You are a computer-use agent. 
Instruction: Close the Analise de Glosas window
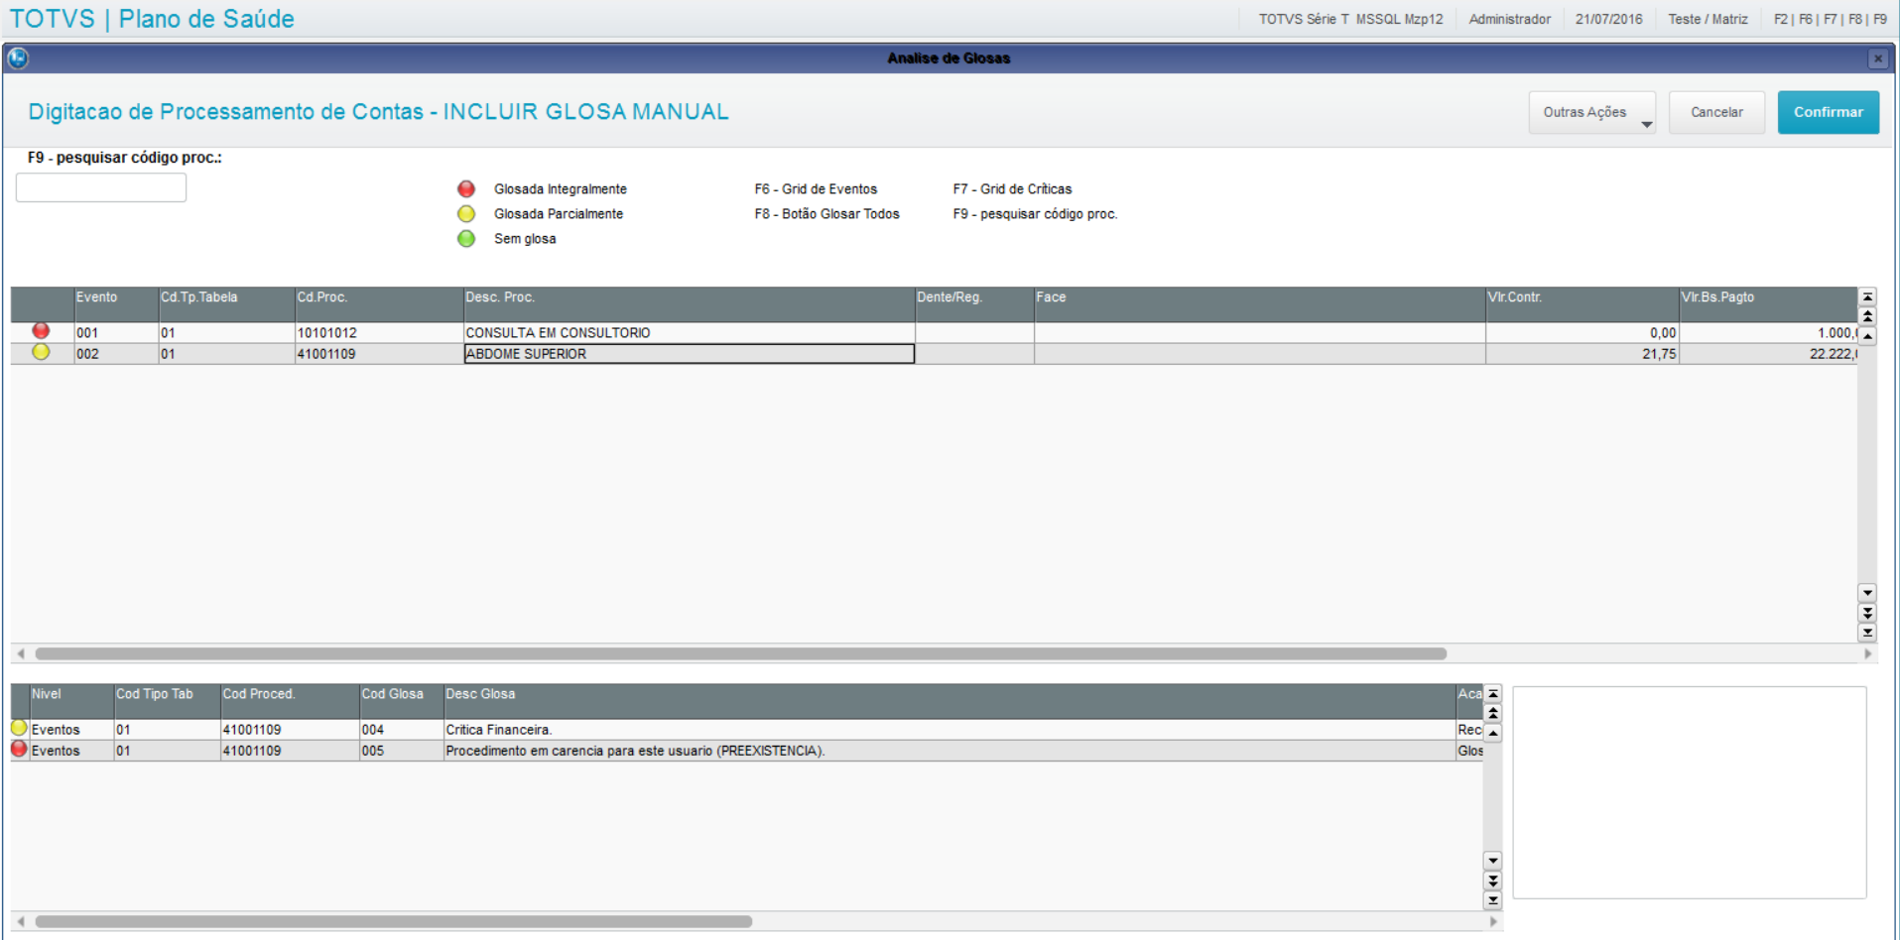(x=1877, y=59)
